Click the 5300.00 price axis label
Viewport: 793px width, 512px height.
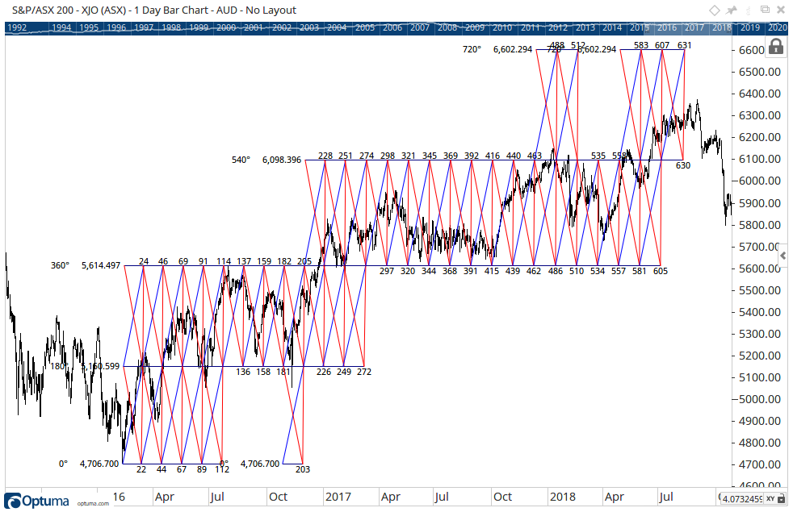760,334
